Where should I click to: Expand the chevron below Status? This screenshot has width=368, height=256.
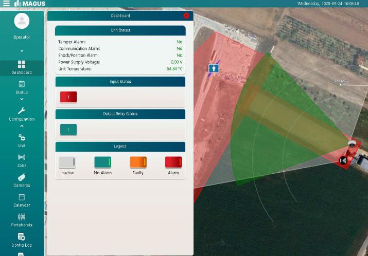22,99
